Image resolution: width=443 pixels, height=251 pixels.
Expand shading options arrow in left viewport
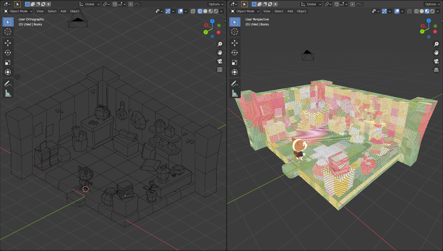point(221,11)
